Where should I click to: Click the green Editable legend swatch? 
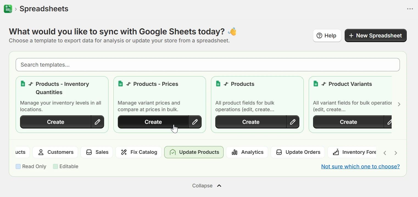(x=55, y=166)
